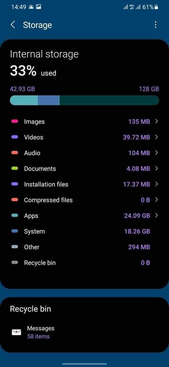Screen dimensions: 169x367
Task: Tap the pink Images color indicator
Action: (15, 121)
